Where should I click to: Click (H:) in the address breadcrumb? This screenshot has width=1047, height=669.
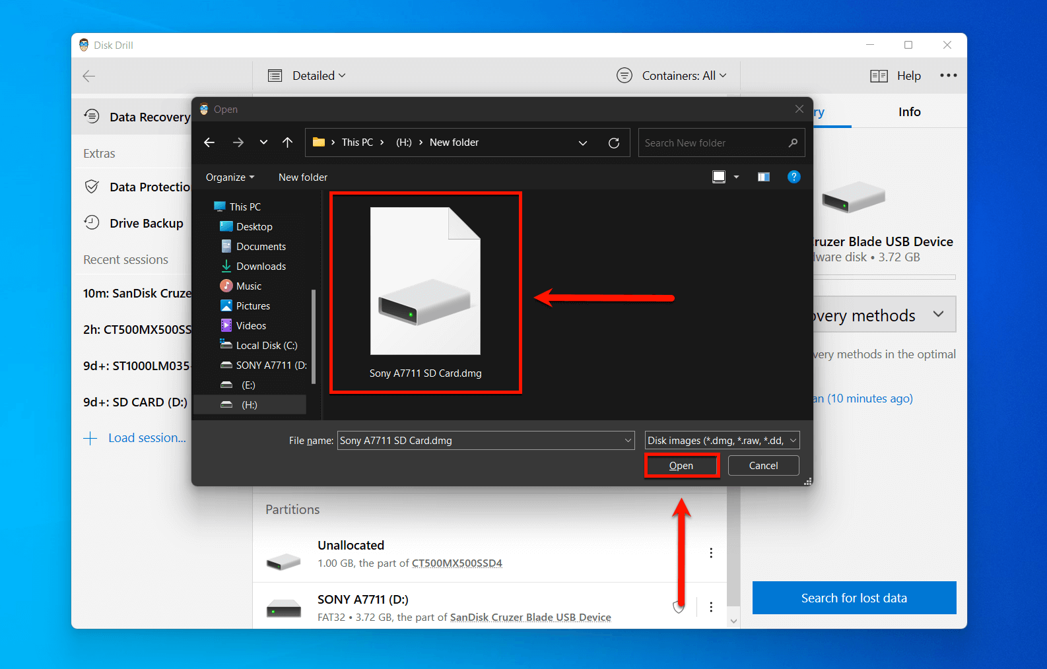tap(404, 143)
